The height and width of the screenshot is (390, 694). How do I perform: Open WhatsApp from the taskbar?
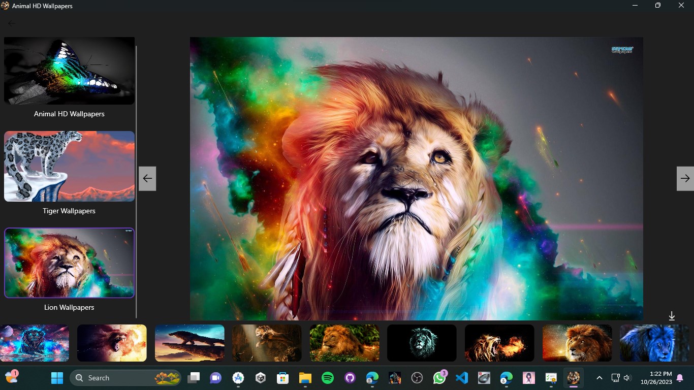click(x=439, y=378)
